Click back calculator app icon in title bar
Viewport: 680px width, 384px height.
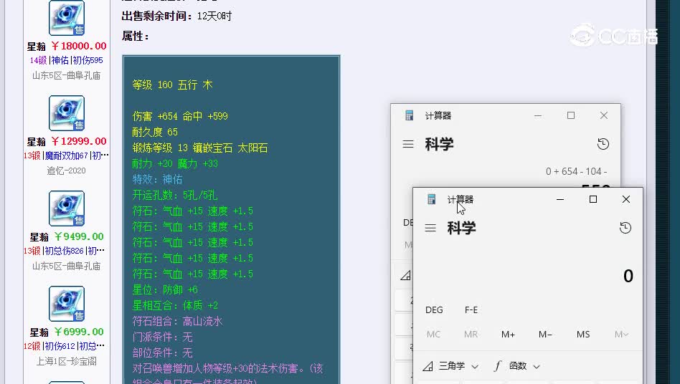pos(409,115)
